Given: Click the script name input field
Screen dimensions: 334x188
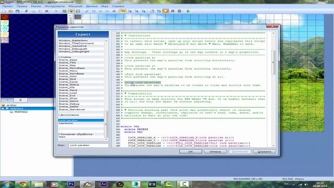Looking at the screenshot, I should pos(88,145).
